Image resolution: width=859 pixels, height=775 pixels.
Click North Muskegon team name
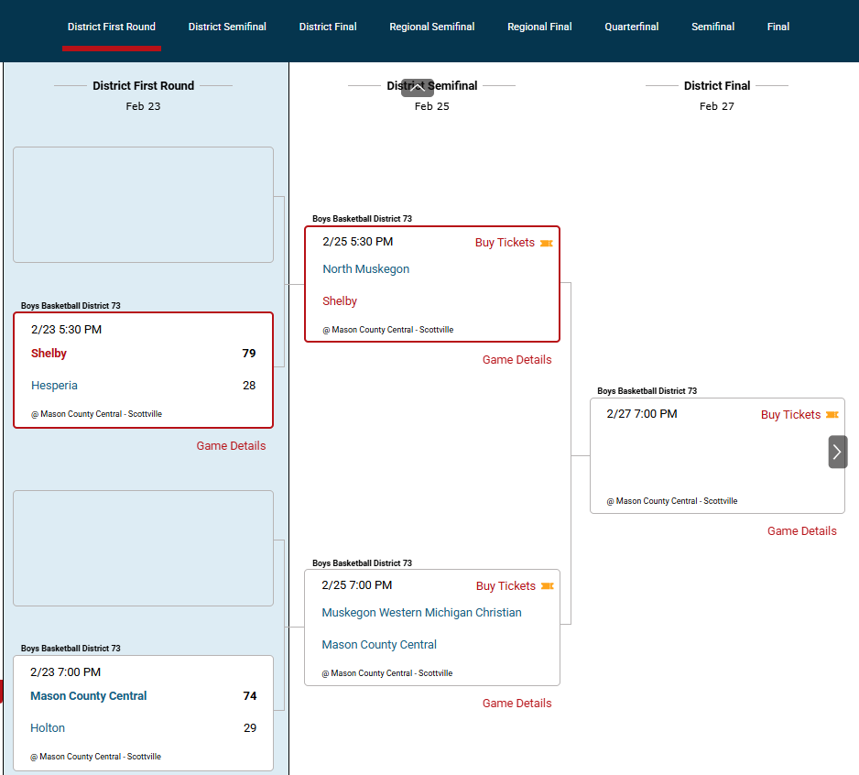[365, 269]
